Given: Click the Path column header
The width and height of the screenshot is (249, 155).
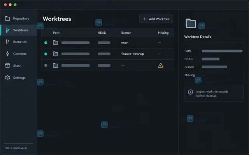Looking at the screenshot, I should [x=56, y=33].
